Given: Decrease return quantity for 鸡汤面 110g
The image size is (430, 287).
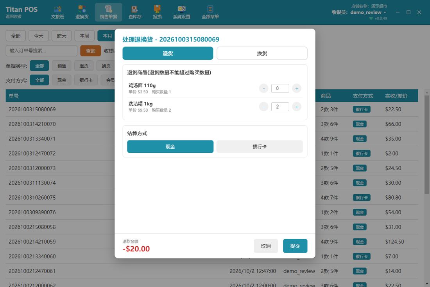Looking at the screenshot, I should 263,88.
